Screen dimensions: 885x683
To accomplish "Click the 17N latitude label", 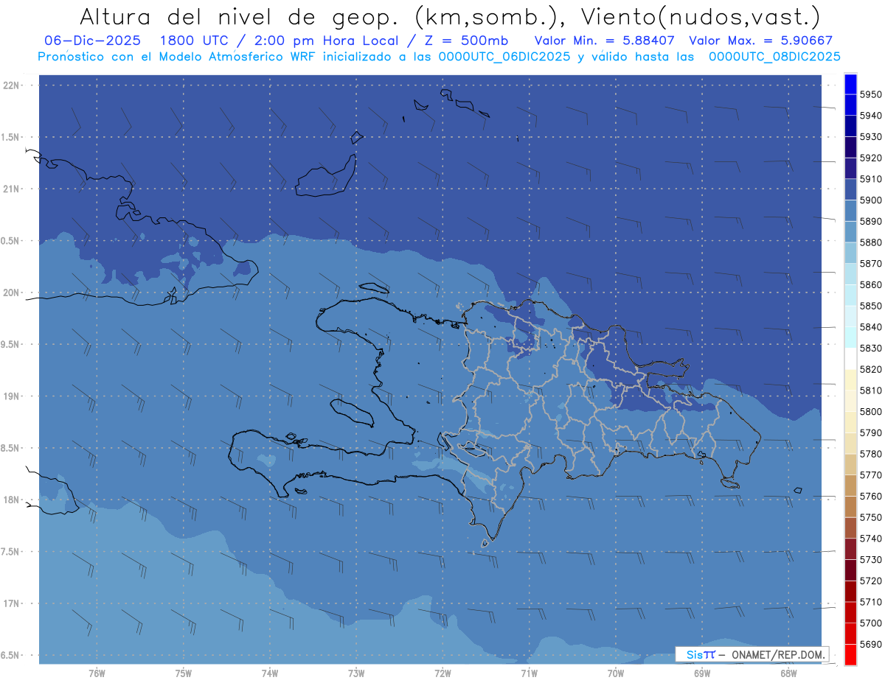I will pyautogui.click(x=11, y=603).
